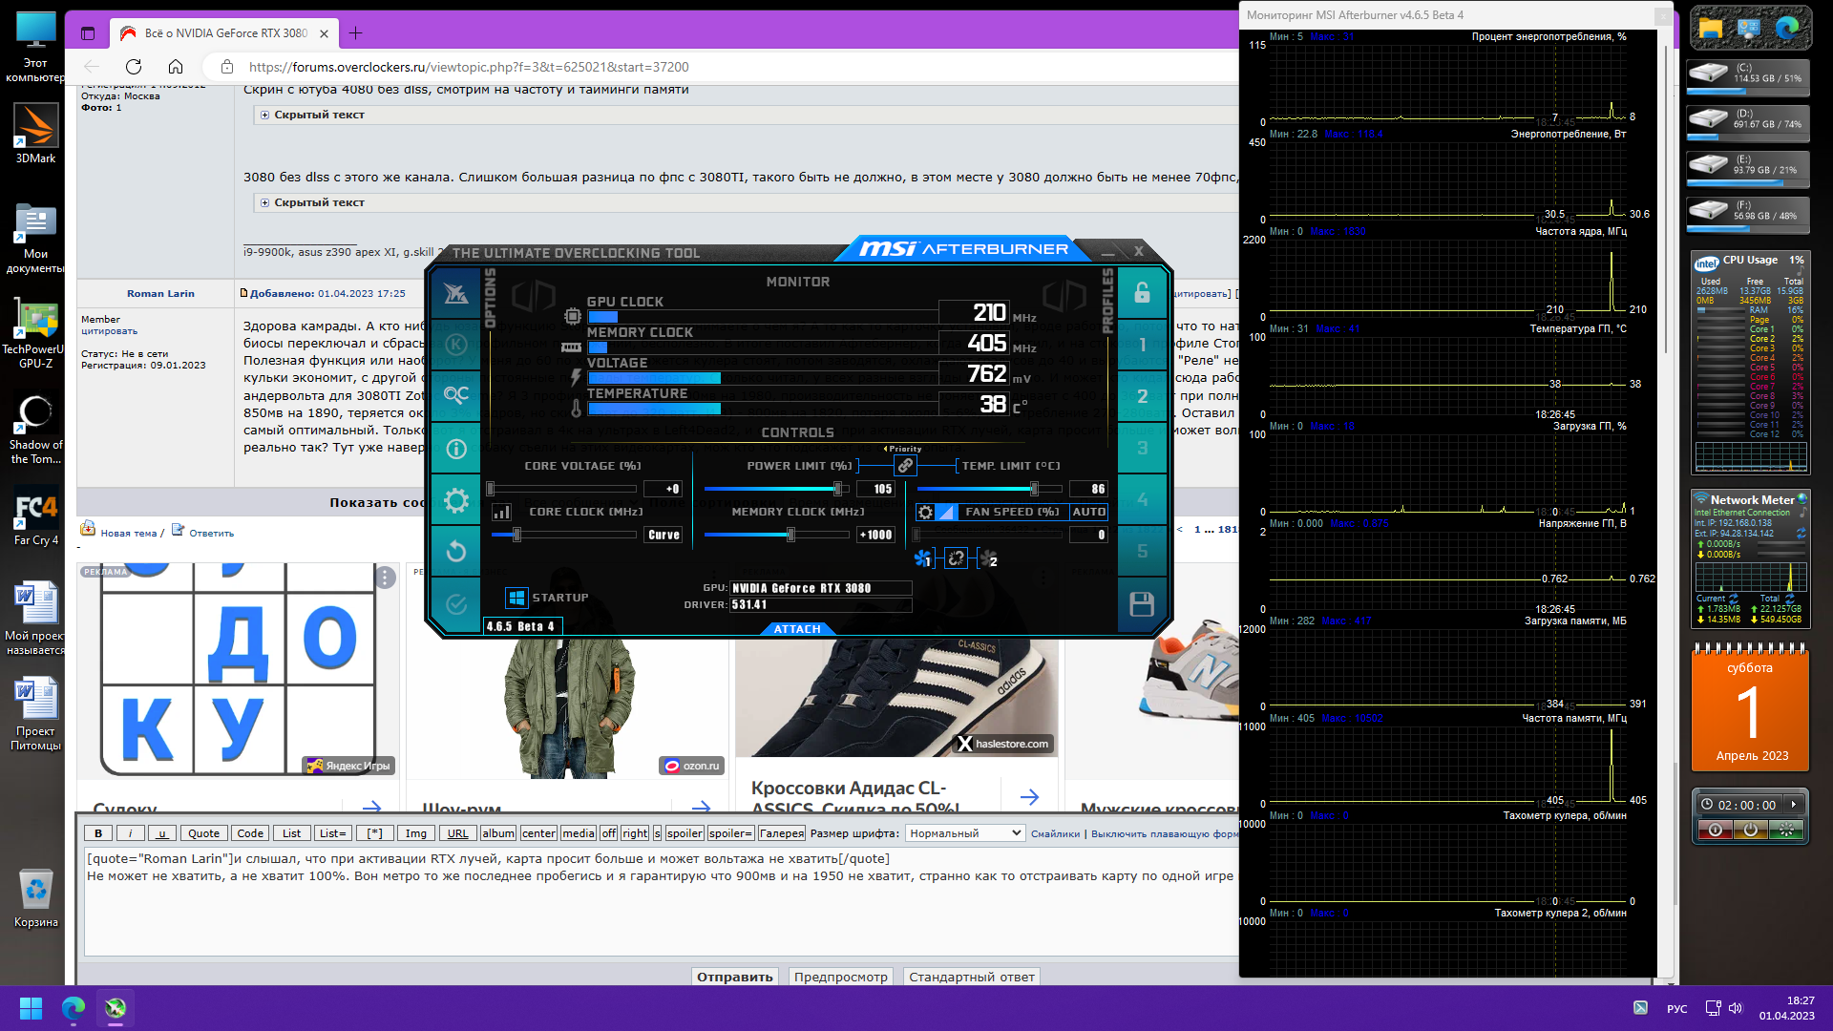This screenshot has height=1031, width=1833.
Task: Click the OC Scanner icon
Action: [456, 395]
